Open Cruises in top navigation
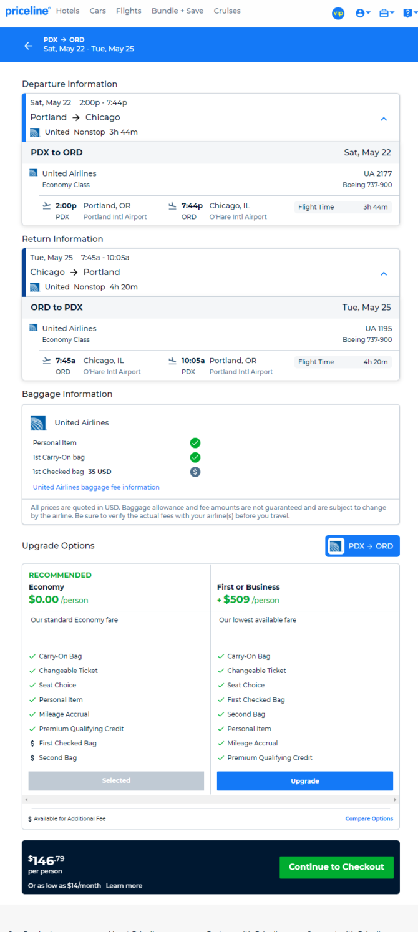This screenshot has width=418, height=932. [x=227, y=11]
